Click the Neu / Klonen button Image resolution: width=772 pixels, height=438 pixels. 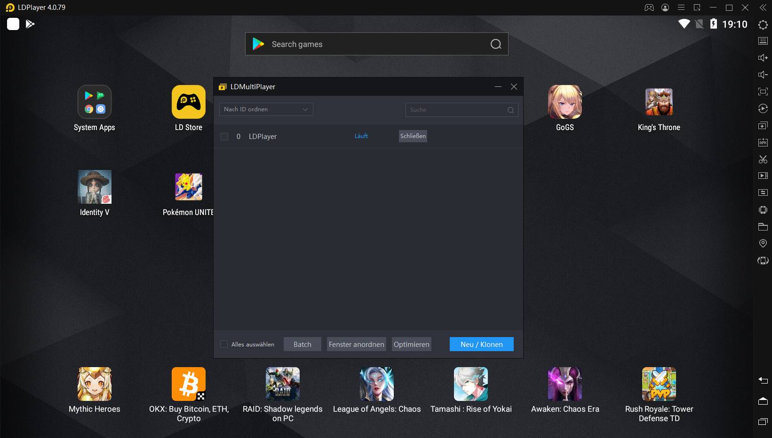click(482, 344)
